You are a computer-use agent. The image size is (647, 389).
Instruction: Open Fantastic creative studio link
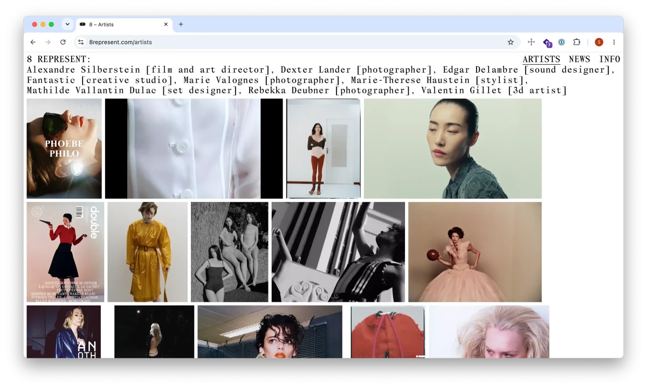tap(100, 80)
